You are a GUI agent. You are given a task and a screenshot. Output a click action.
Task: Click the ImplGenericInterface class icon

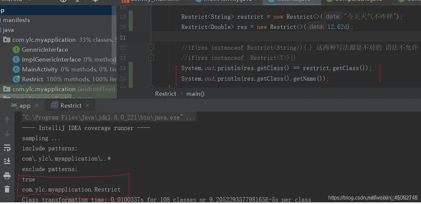[x=16, y=60]
